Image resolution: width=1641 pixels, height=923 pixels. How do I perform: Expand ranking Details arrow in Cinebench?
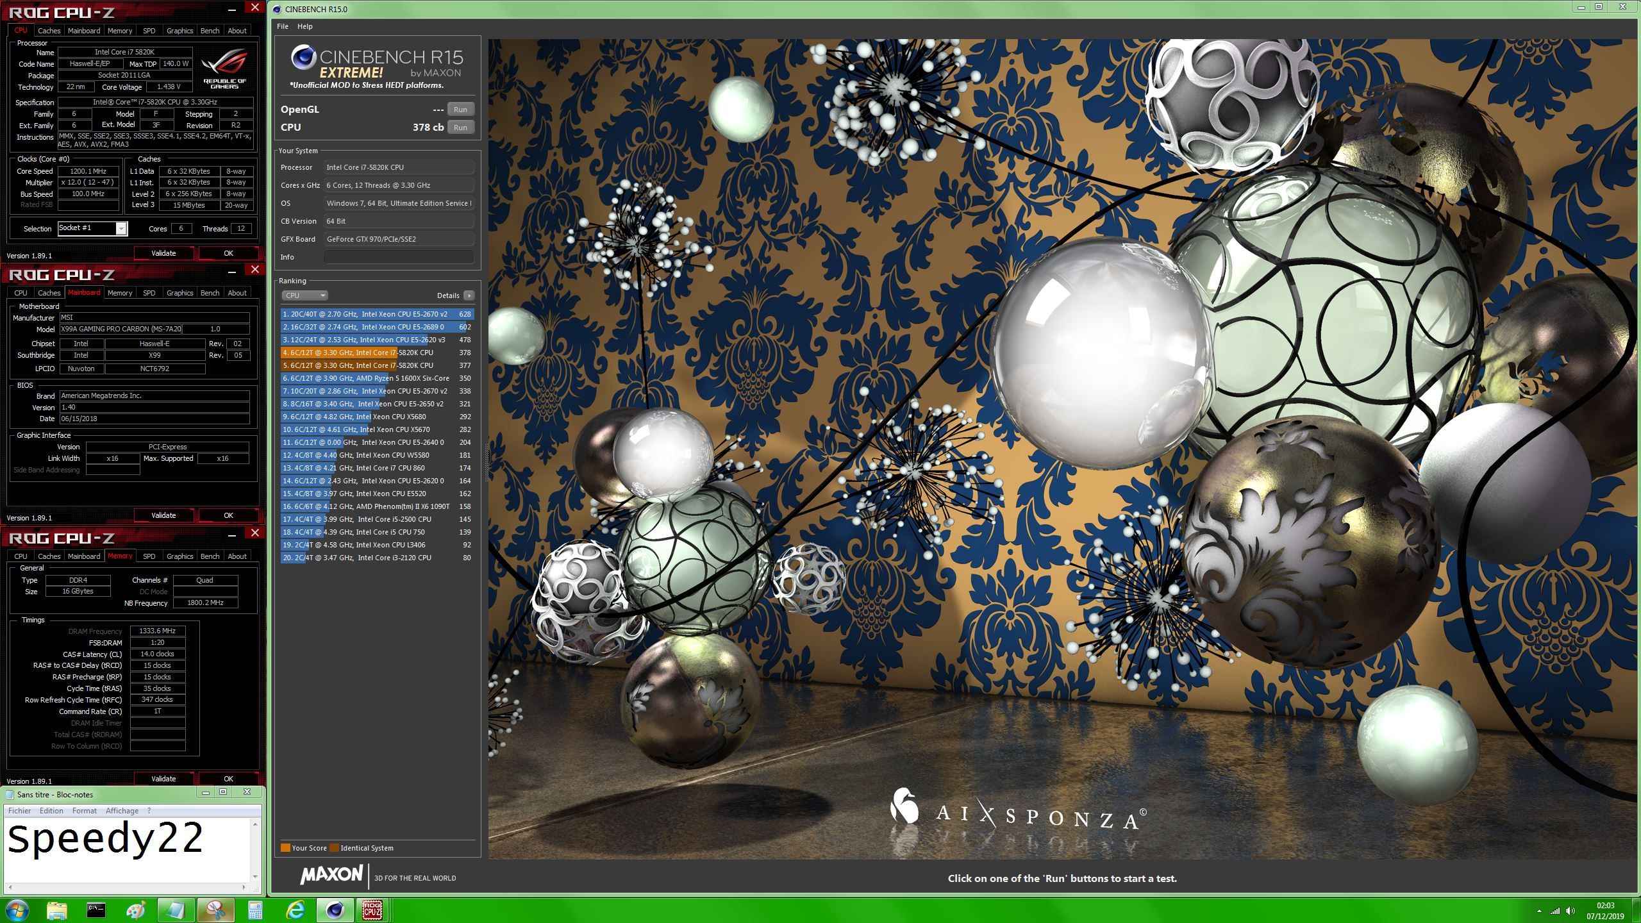click(469, 295)
